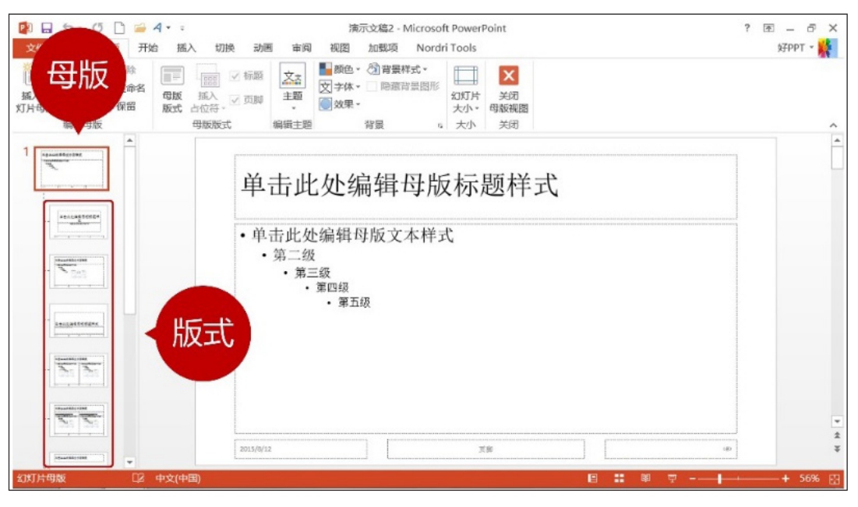This screenshot has height=507, width=858.
Task: Switch to the Nordri Tools tab
Action: click(x=446, y=48)
